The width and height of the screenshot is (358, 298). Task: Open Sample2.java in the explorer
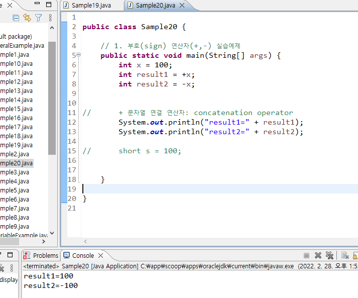15,154
